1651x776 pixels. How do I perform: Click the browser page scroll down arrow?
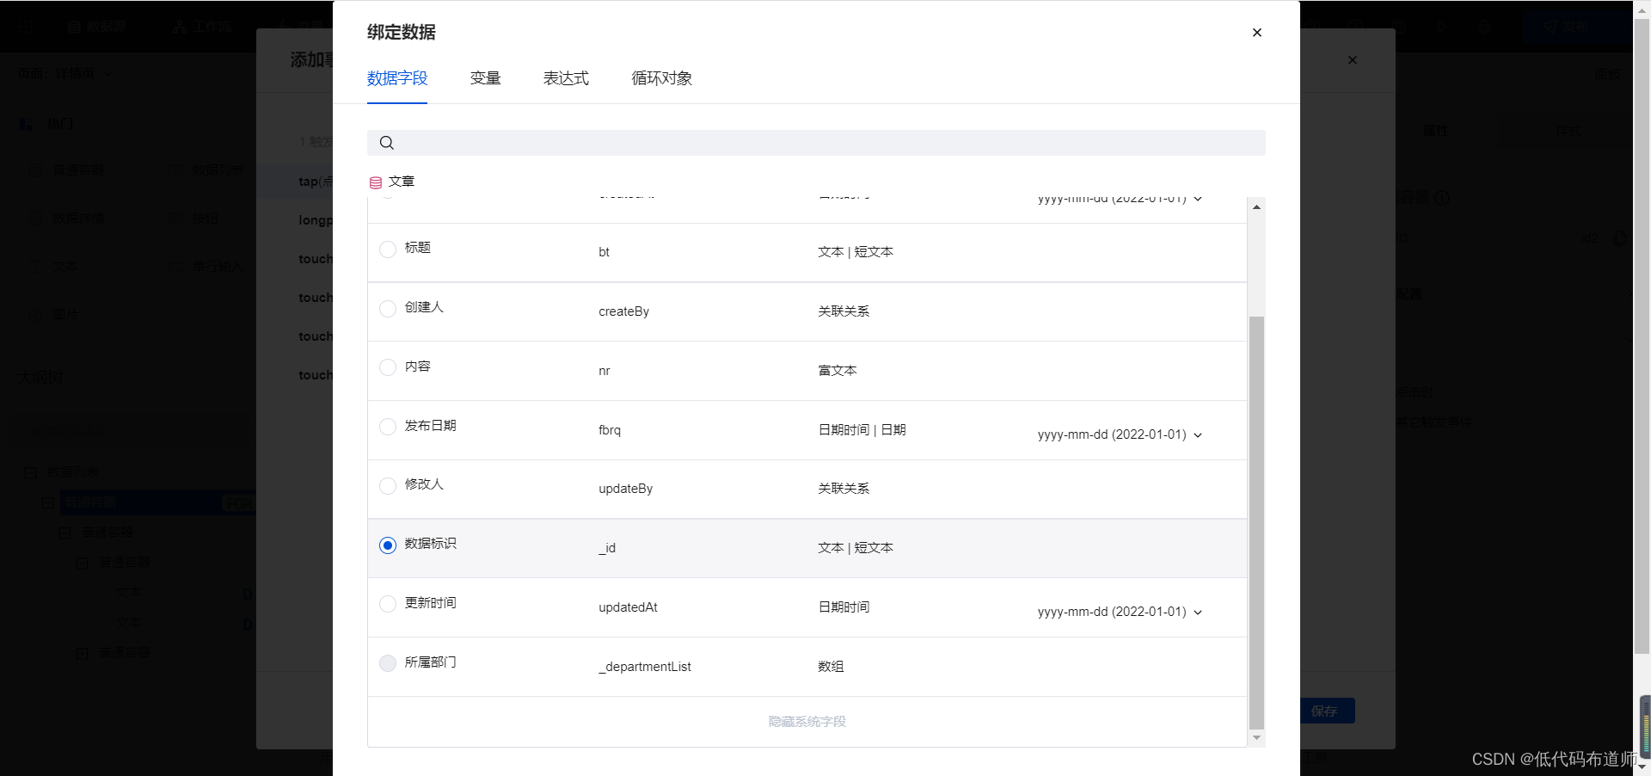pyautogui.click(x=1642, y=767)
